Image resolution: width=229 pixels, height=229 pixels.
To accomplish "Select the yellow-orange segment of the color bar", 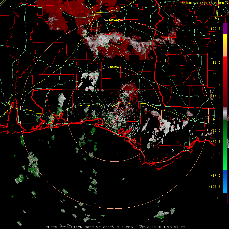I will coord(225,45).
